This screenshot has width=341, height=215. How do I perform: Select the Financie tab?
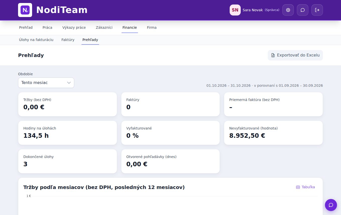click(130, 27)
